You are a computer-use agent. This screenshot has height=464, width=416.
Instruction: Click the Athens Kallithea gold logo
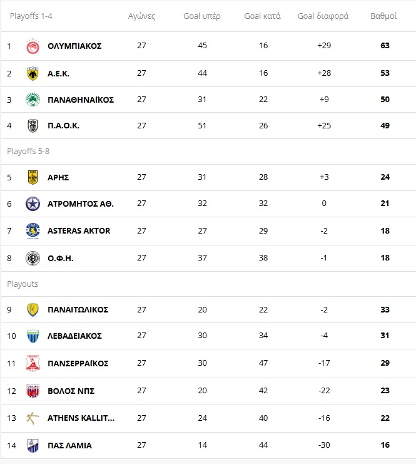pos(33,418)
